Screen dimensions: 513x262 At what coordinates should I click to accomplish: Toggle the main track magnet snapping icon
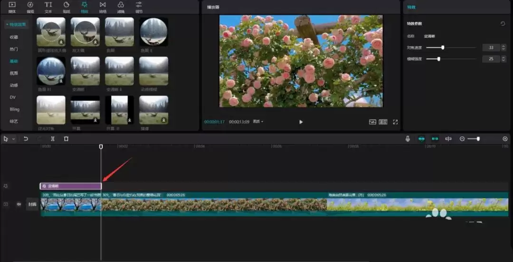click(421, 139)
